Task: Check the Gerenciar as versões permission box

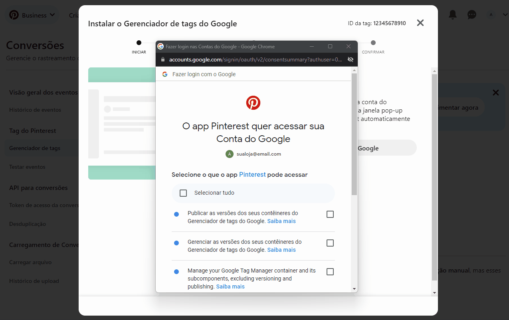Action: (x=330, y=243)
